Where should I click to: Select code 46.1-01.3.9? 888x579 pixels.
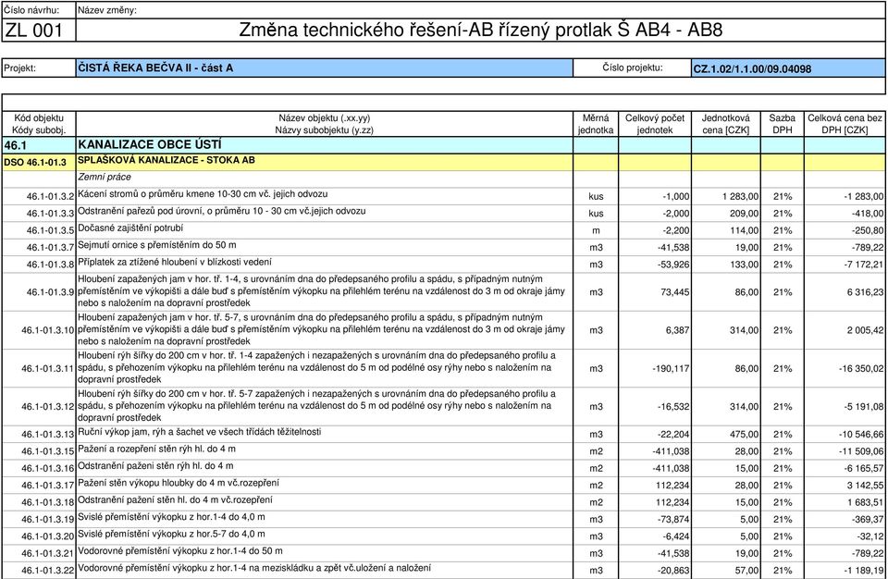point(50,292)
